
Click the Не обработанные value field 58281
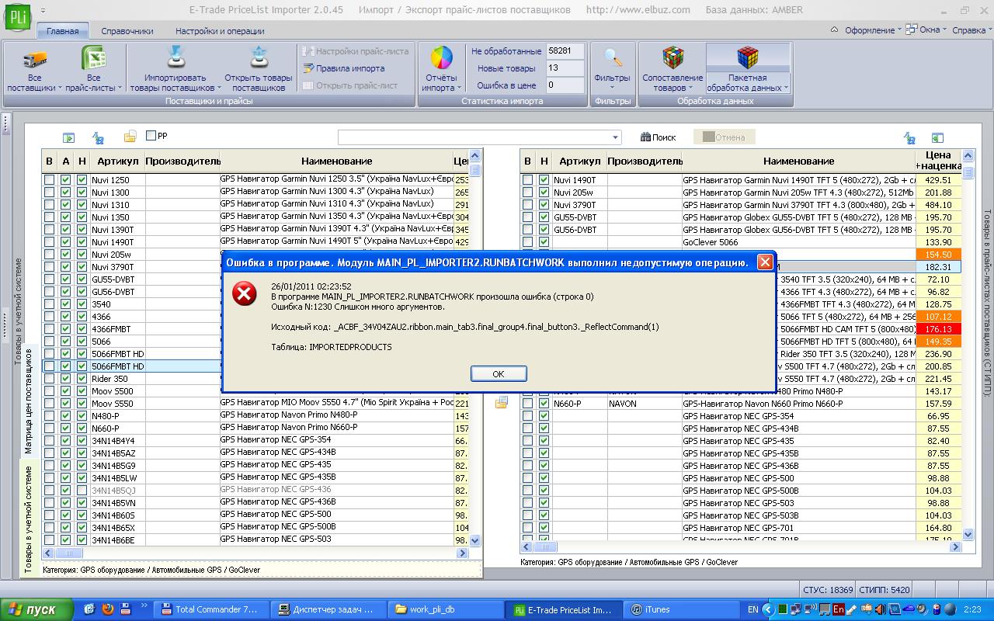coord(565,51)
